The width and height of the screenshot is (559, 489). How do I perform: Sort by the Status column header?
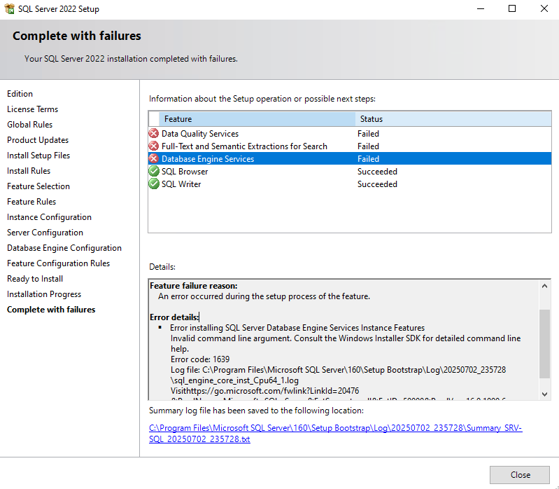(x=453, y=119)
